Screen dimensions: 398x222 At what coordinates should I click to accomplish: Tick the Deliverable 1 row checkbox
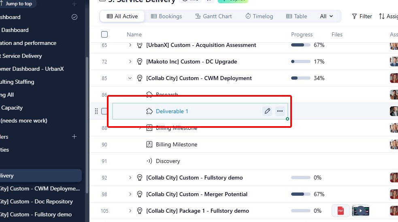tap(104, 111)
